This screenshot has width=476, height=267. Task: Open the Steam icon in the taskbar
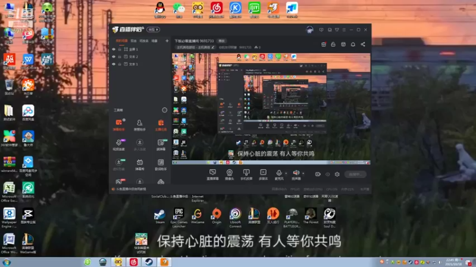click(149, 262)
